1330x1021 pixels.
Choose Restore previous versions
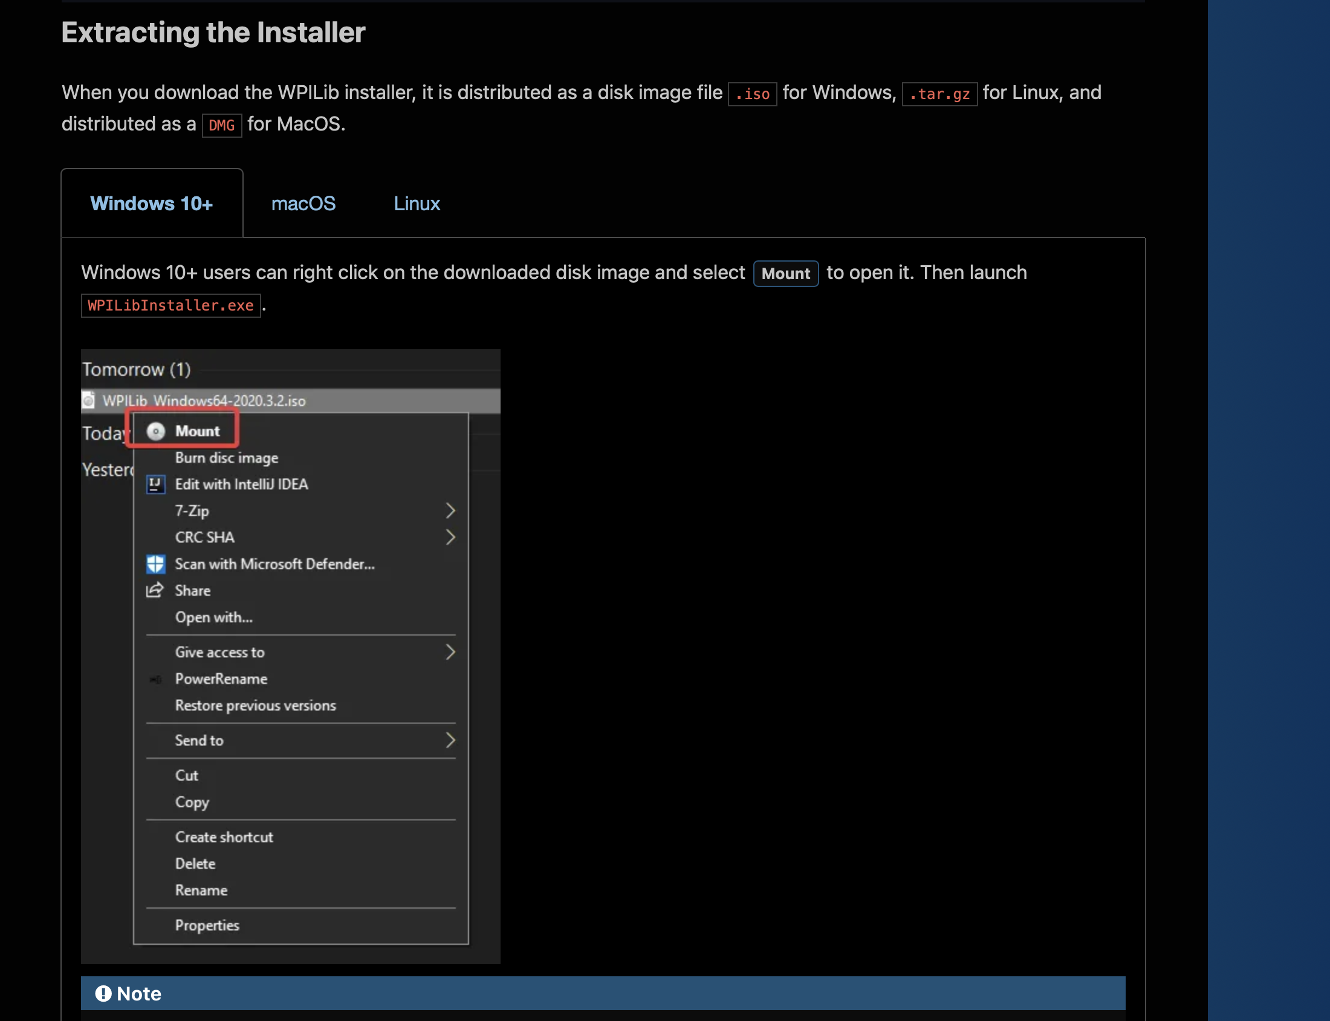[255, 706]
